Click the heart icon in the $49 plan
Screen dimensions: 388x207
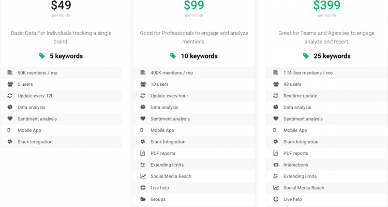click(x=10, y=119)
